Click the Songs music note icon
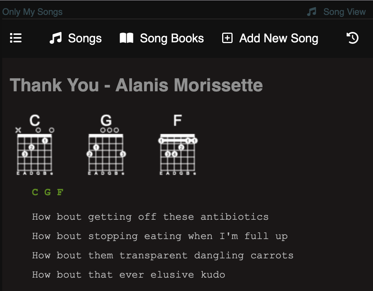The image size is (373, 291). pyautogui.click(x=55, y=38)
